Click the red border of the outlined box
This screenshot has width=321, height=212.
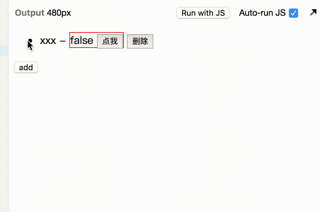(96, 32)
